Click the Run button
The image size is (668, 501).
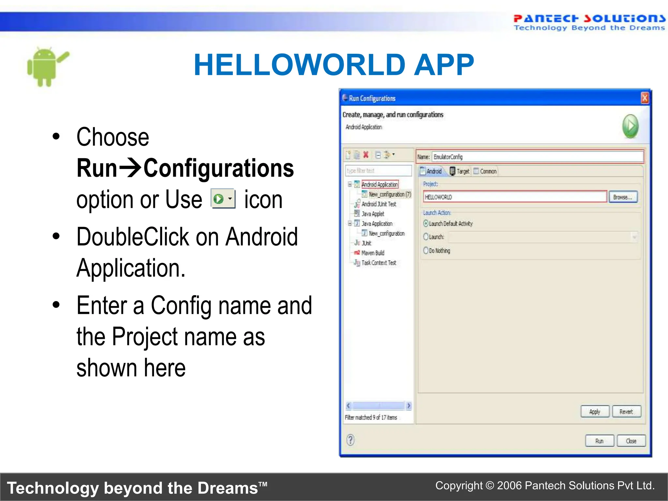tap(600, 441)
